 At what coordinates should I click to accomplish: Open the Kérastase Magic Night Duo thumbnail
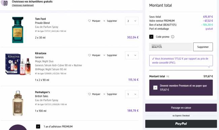18,64
